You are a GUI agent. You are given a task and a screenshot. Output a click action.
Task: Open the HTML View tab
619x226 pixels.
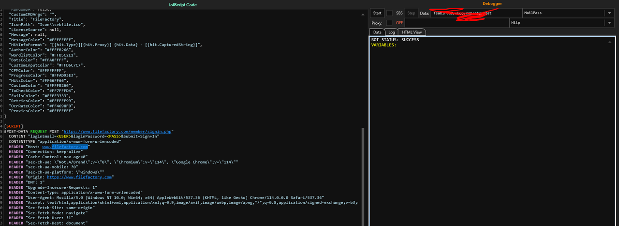(x=412, y=32)
